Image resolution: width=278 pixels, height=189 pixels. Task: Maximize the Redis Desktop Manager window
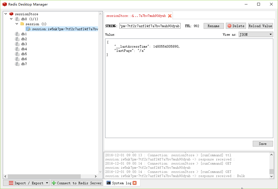click(x=259, y=4)
